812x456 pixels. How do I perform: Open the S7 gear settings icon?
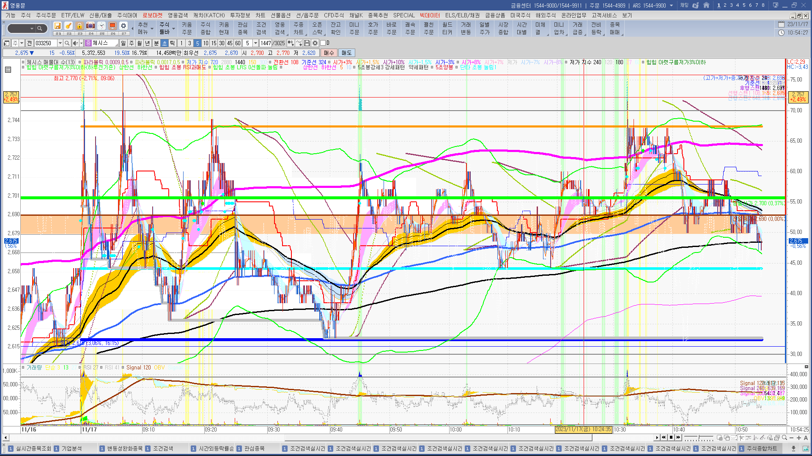tap(123, 26)
